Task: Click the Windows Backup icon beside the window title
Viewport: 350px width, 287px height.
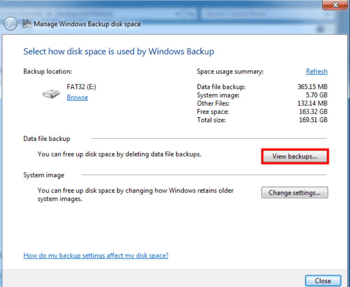Action: pos(26,24)
